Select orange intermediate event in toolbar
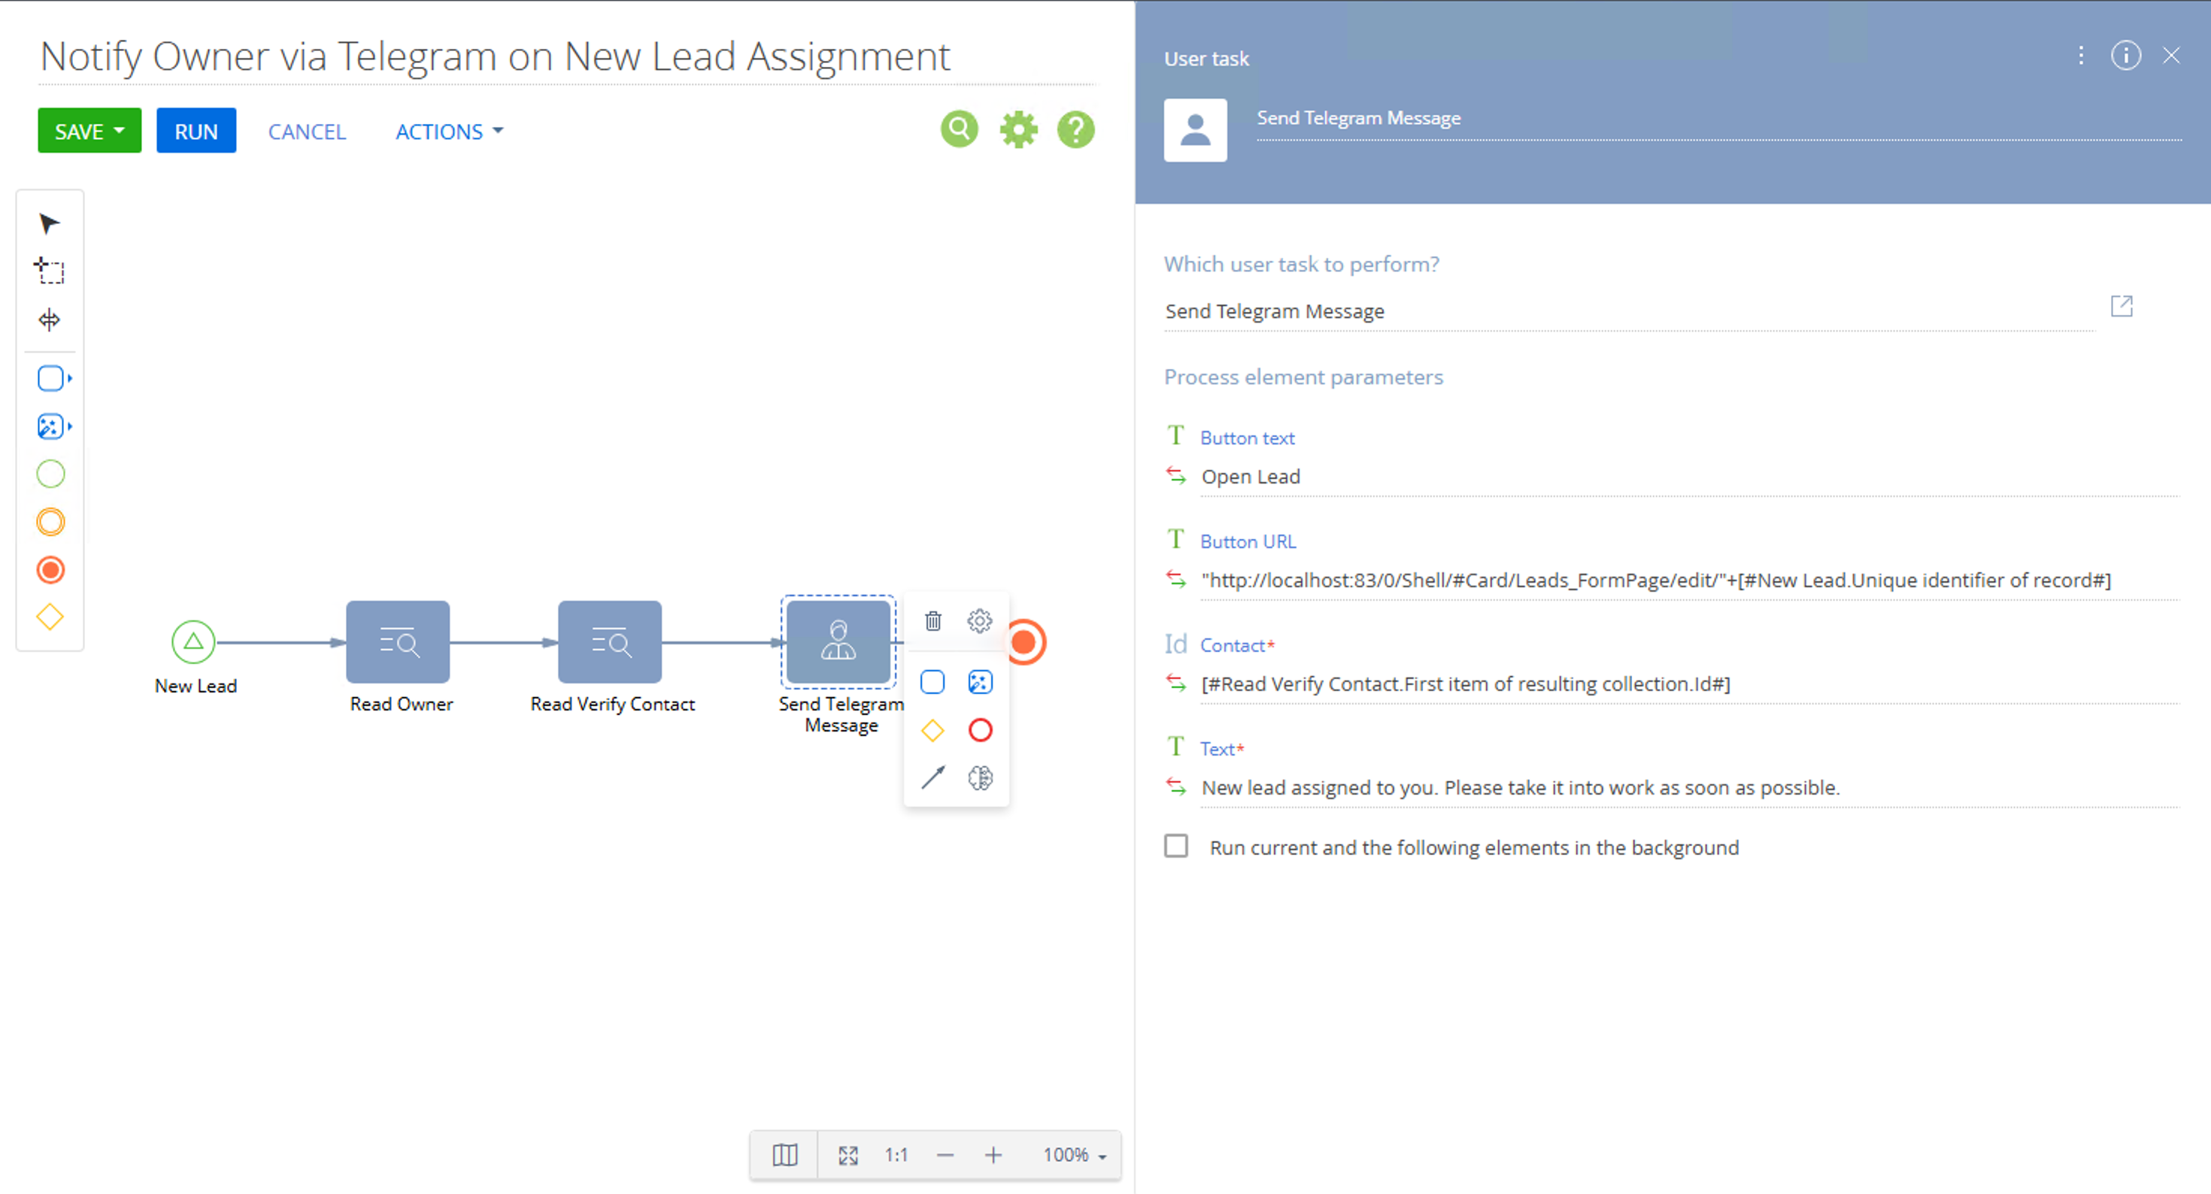The width and height of the screenshot is (2211, 1194). [50, 522]
